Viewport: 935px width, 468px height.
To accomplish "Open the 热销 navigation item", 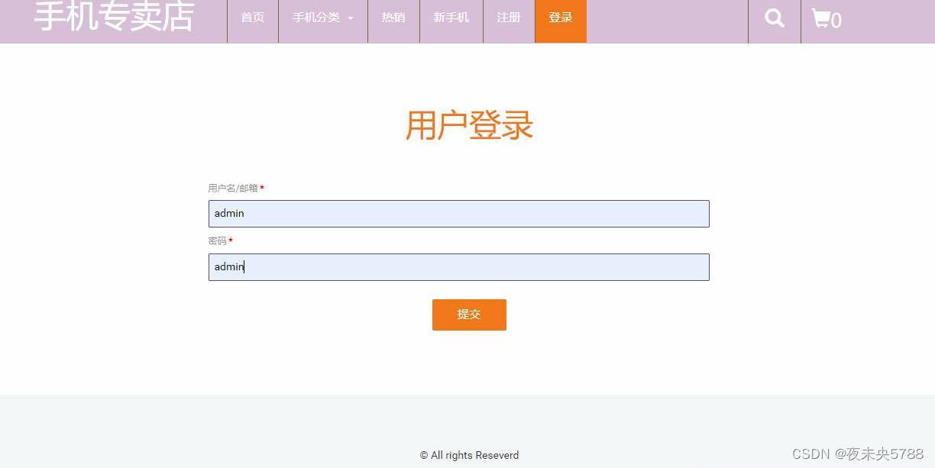I will 393,18.
